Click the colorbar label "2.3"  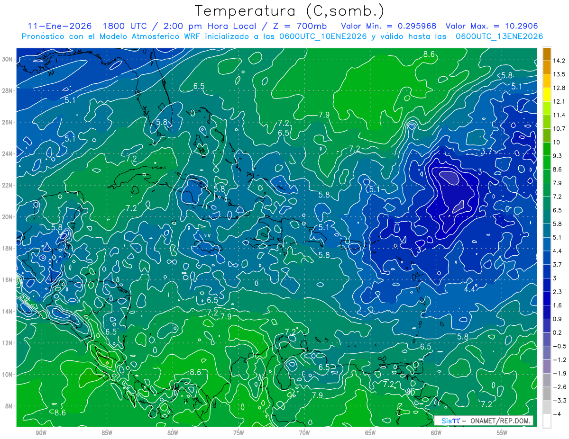tap(557, 292)
